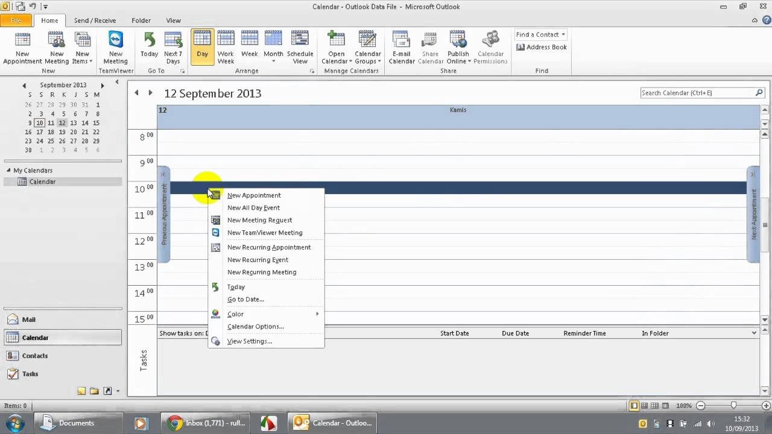Screen dimensions: 772x434
Task: Choose New Appointment in context menu
Action: 266,195
